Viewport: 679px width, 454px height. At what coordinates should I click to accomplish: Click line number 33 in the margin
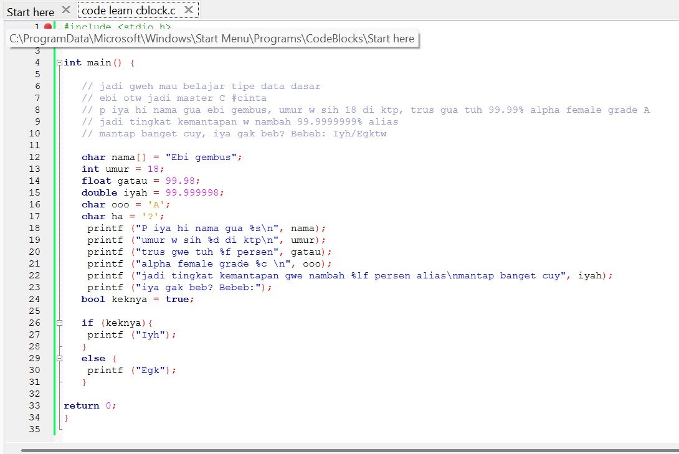click(35, 405)
